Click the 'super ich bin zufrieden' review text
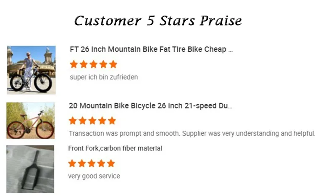Viewport: 315px width, 195px height. 104,77
